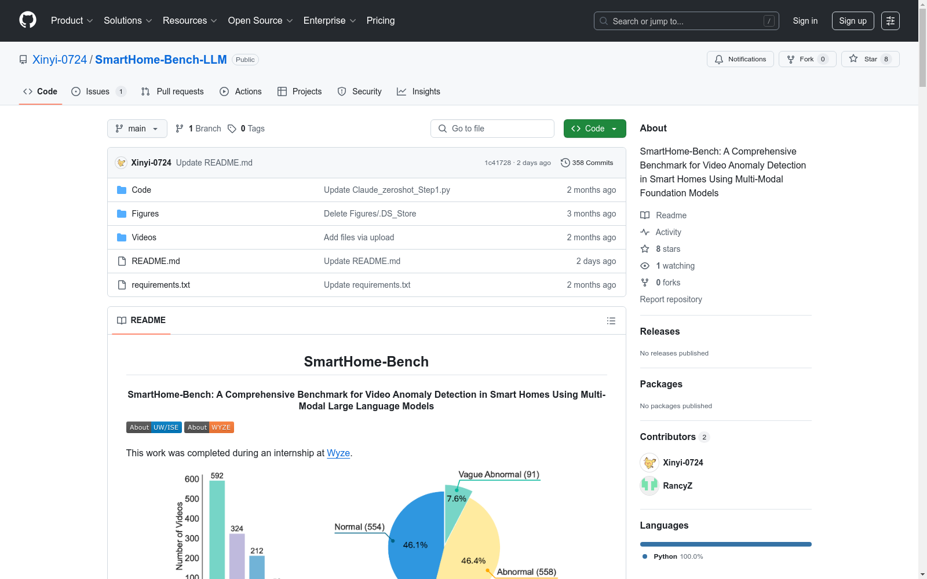The height and width of the screenshot is (579, 927).
Task: Expand the Enterprise menu
Action: [x=330, y=20]
